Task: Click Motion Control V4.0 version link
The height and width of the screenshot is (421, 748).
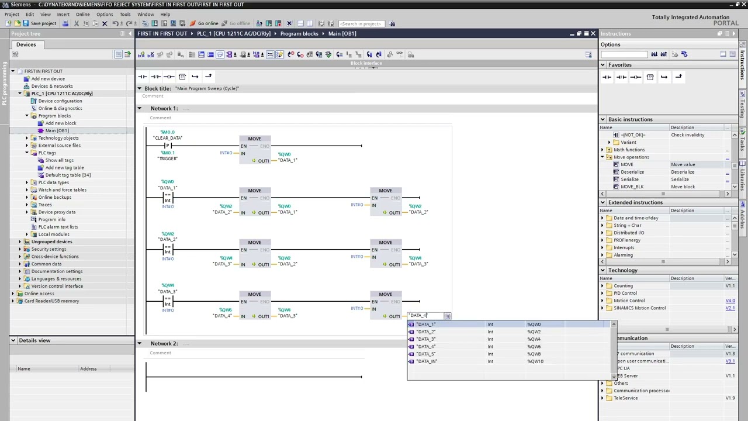Action: 730,301
